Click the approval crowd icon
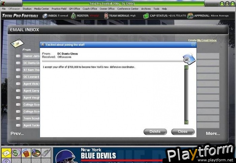 pos(190,15)
